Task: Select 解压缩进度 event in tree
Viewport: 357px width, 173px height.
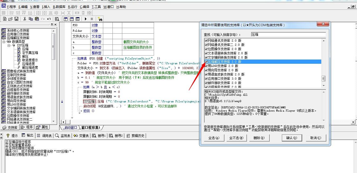Action: pos(30,67)
